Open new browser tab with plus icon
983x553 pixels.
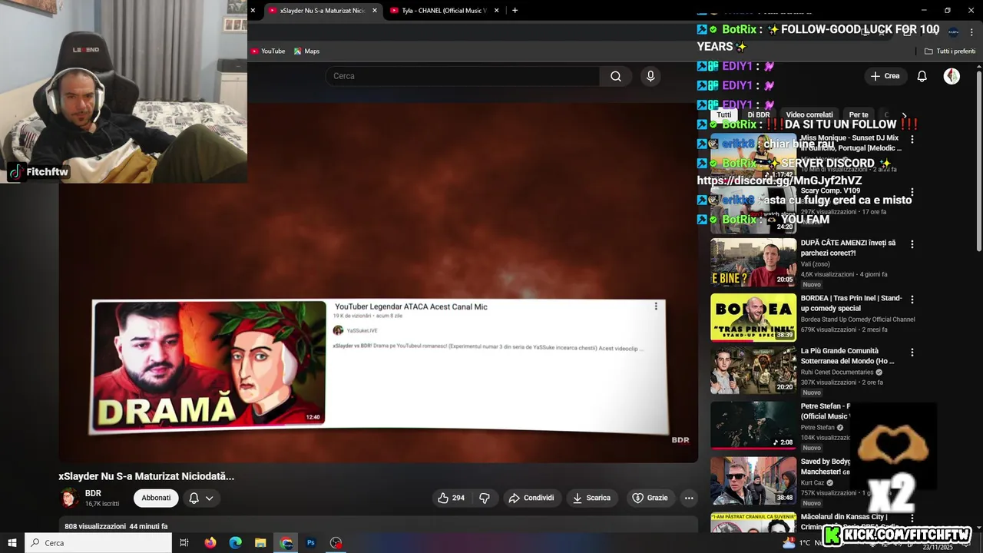[x=515, y=11]
